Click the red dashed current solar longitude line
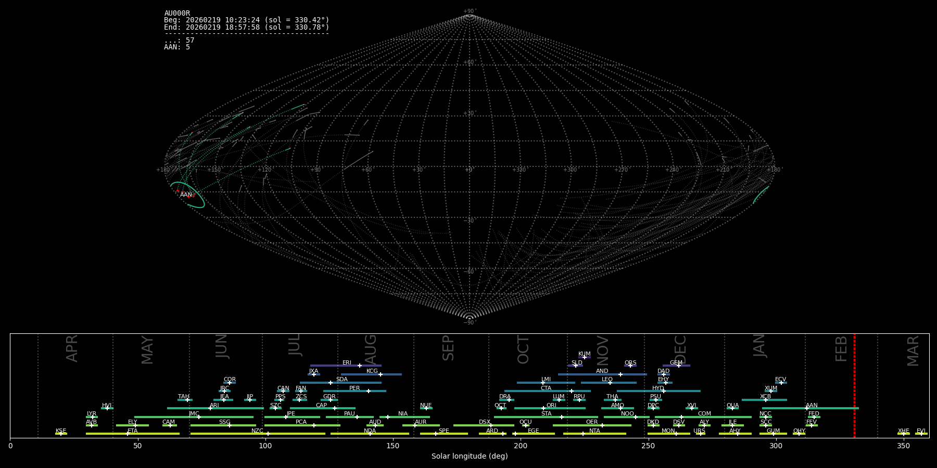 click(x=854, y=385)
